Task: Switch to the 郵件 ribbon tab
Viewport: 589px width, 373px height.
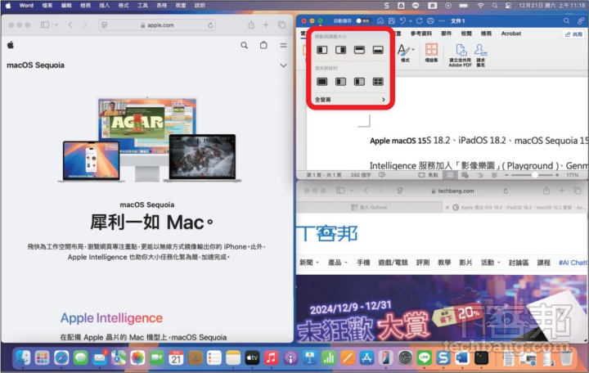Action: [x=447, y=34]
